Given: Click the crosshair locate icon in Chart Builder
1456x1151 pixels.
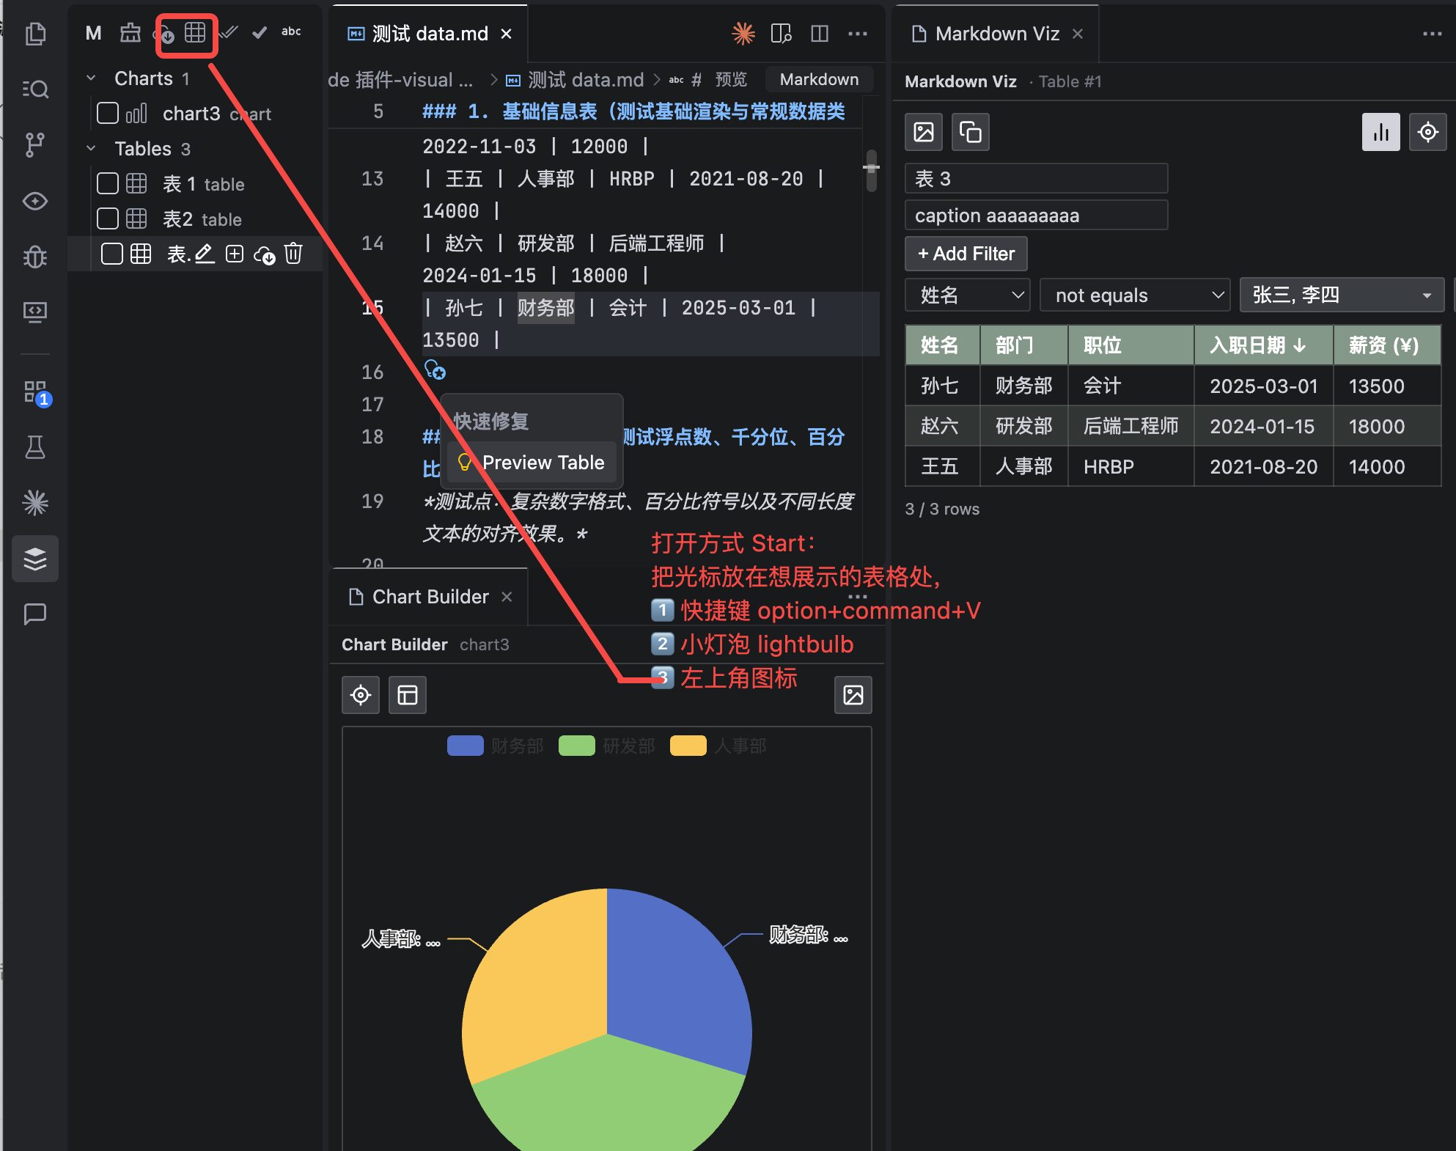Looking at the screenshot, I should pos(361,695).
